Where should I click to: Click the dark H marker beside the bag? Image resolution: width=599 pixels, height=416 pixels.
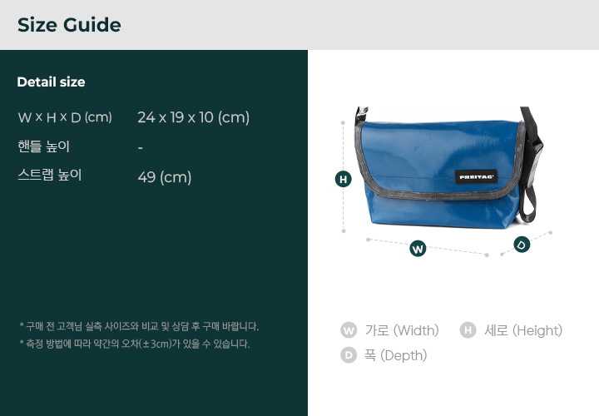pos(343,179)
